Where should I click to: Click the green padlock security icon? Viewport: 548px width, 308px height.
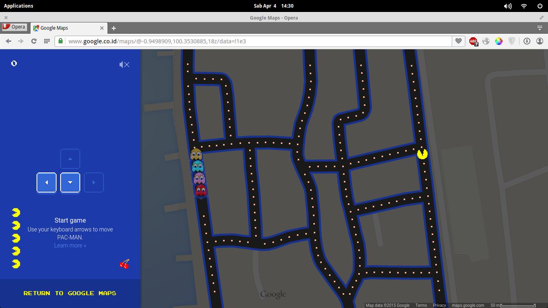[61, 41]
